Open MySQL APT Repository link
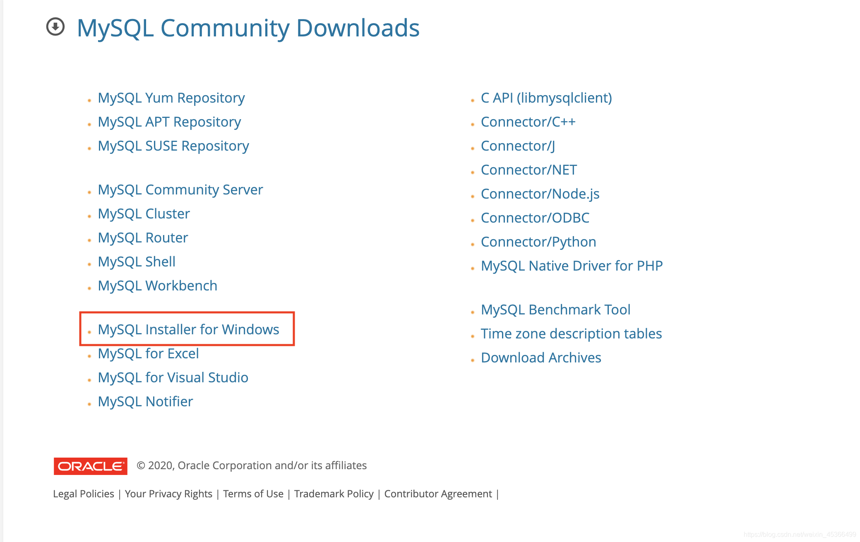The image size is (860, 542). [169, 122]
